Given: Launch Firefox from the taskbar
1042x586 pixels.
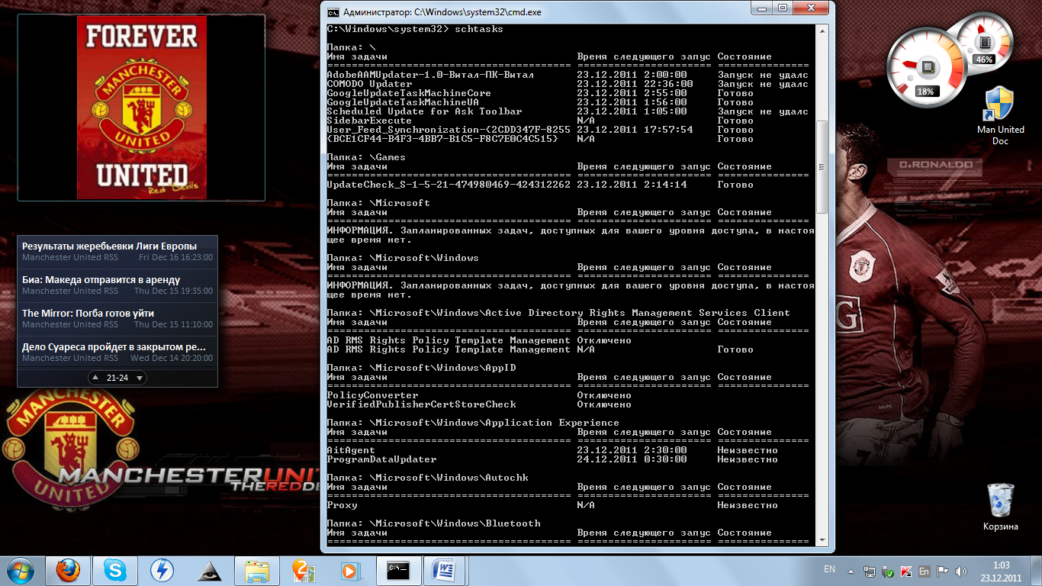Looking at the screenshot, I should [x=69, y=570].
